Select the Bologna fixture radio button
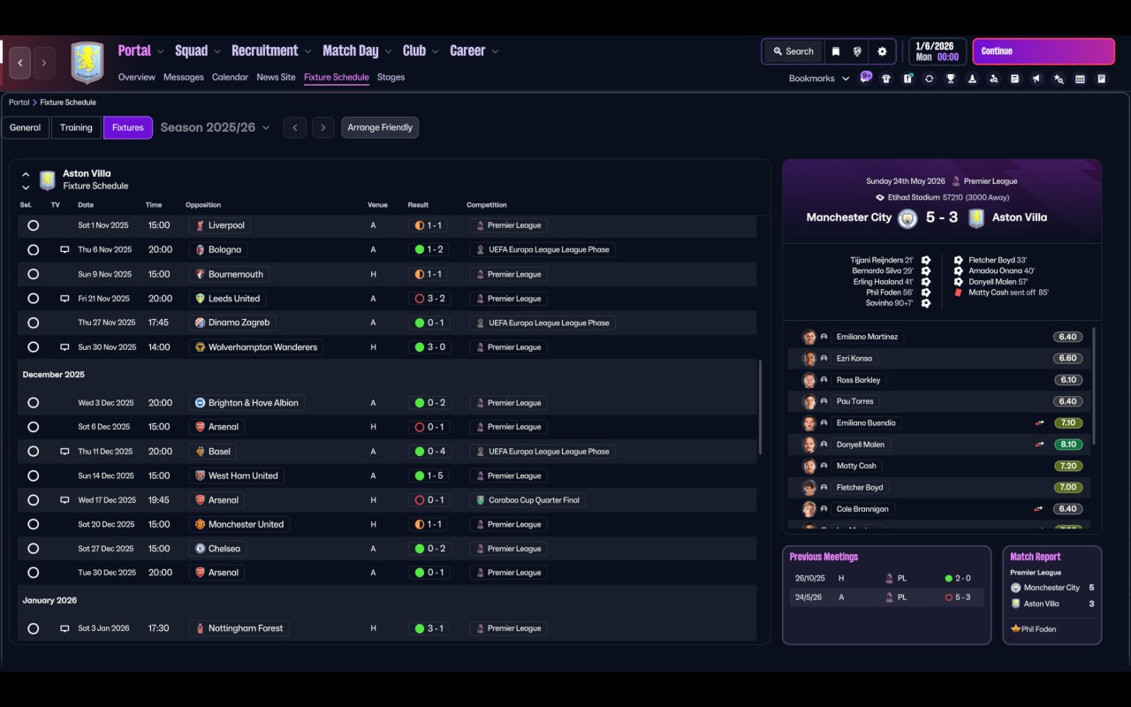Image resolution: width=1131 pixels, height=707 pixels. [33, 250]
